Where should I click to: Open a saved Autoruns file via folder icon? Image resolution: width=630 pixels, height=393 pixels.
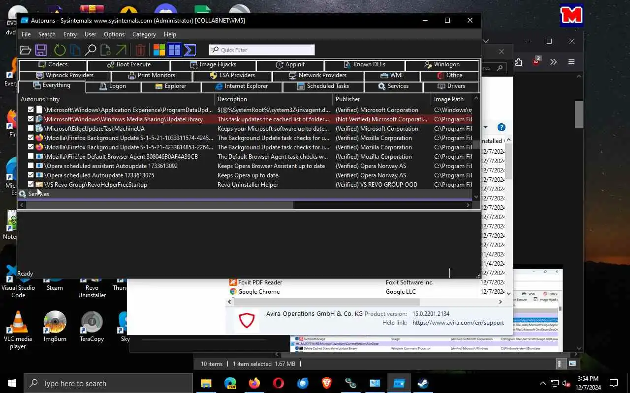click(x=26, y=50)
